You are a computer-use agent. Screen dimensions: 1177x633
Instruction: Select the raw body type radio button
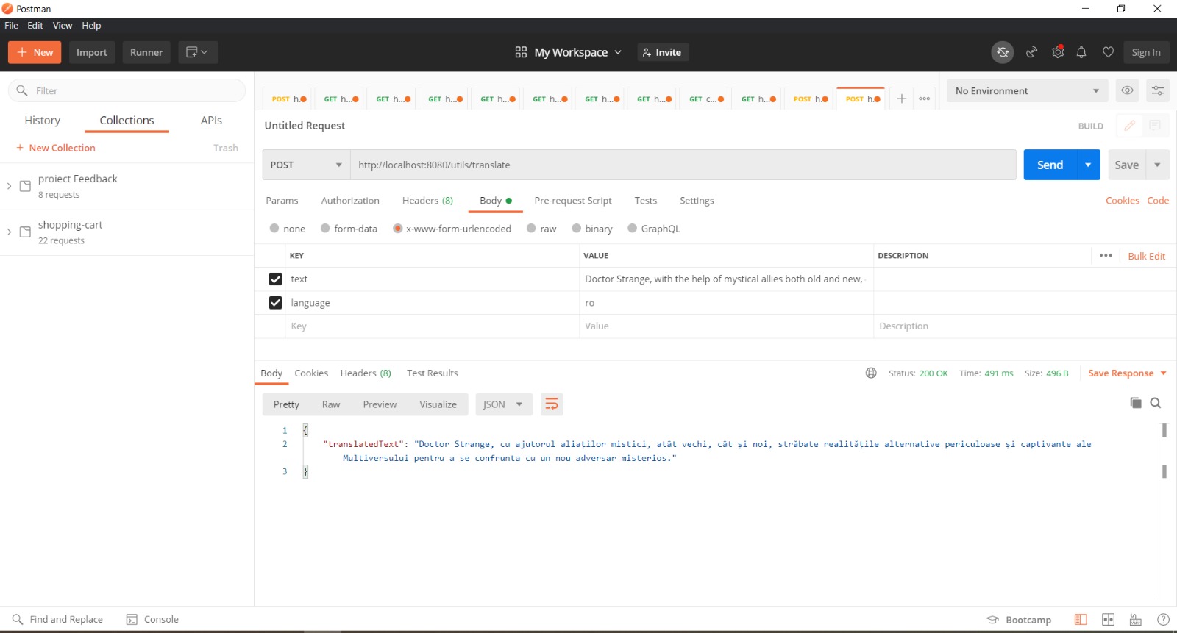pos(531,229)
